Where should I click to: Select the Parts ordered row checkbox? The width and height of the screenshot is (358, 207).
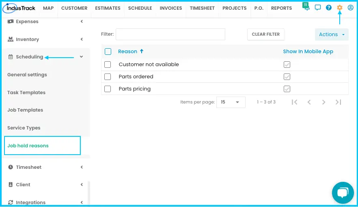108,77
